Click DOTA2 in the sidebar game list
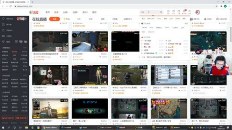 tap(24, 52)
